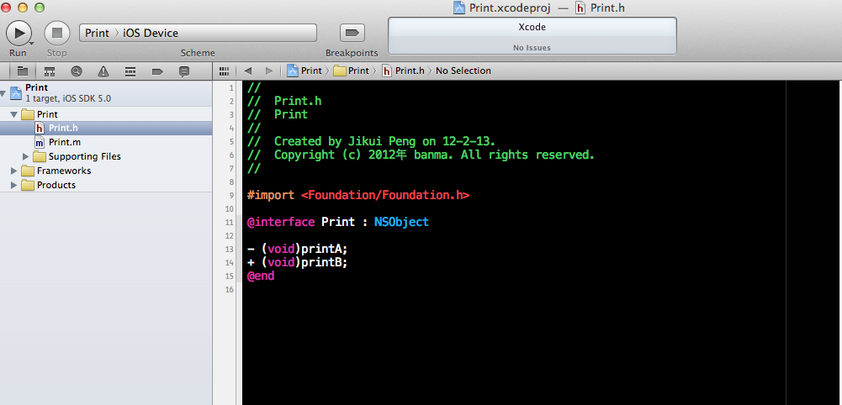Screen dimensions: 842x405
Task: Show the Log navigator speech icon
Action: [x=184, y=71]
